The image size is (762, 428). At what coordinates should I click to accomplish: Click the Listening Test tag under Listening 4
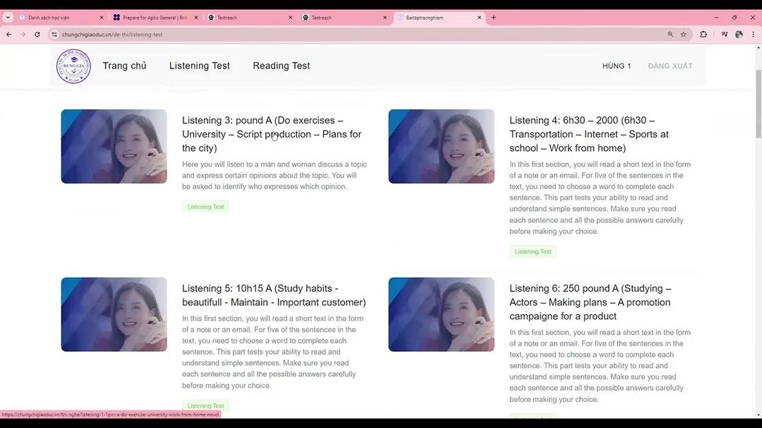click(533, 252)
